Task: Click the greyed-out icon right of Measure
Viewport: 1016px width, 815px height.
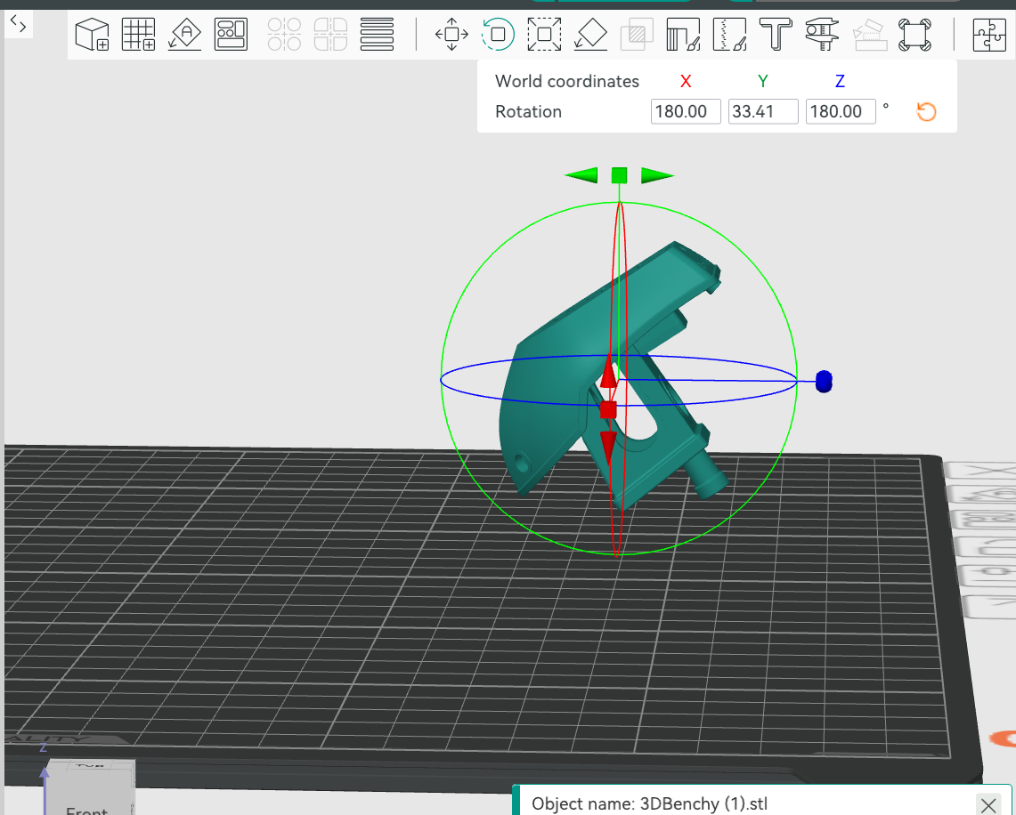Action: [x=869, y=35]
